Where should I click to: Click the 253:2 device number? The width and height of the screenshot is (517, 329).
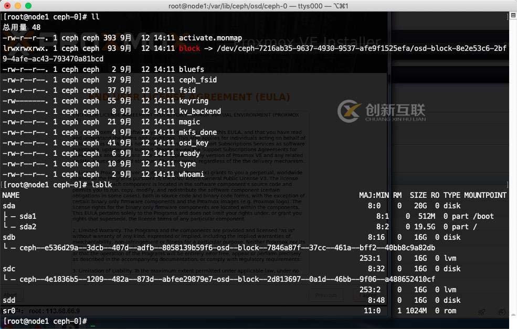(370, 290)
